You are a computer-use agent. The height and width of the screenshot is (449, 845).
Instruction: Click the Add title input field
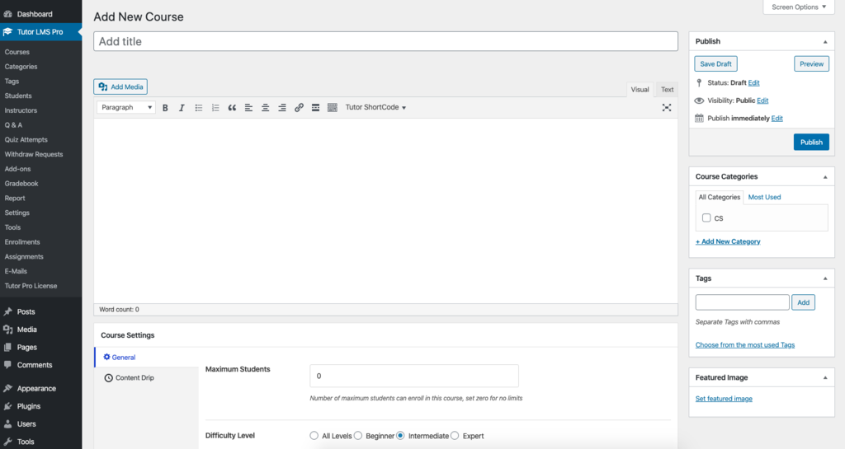pos(385,41)
